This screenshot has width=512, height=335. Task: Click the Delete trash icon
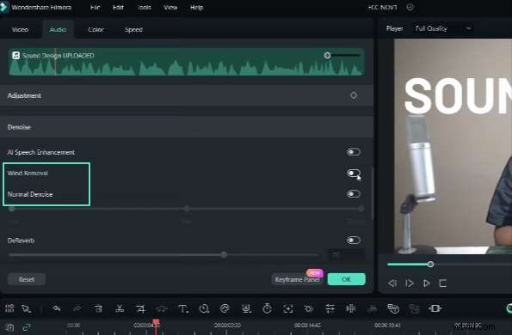(98, 308)
